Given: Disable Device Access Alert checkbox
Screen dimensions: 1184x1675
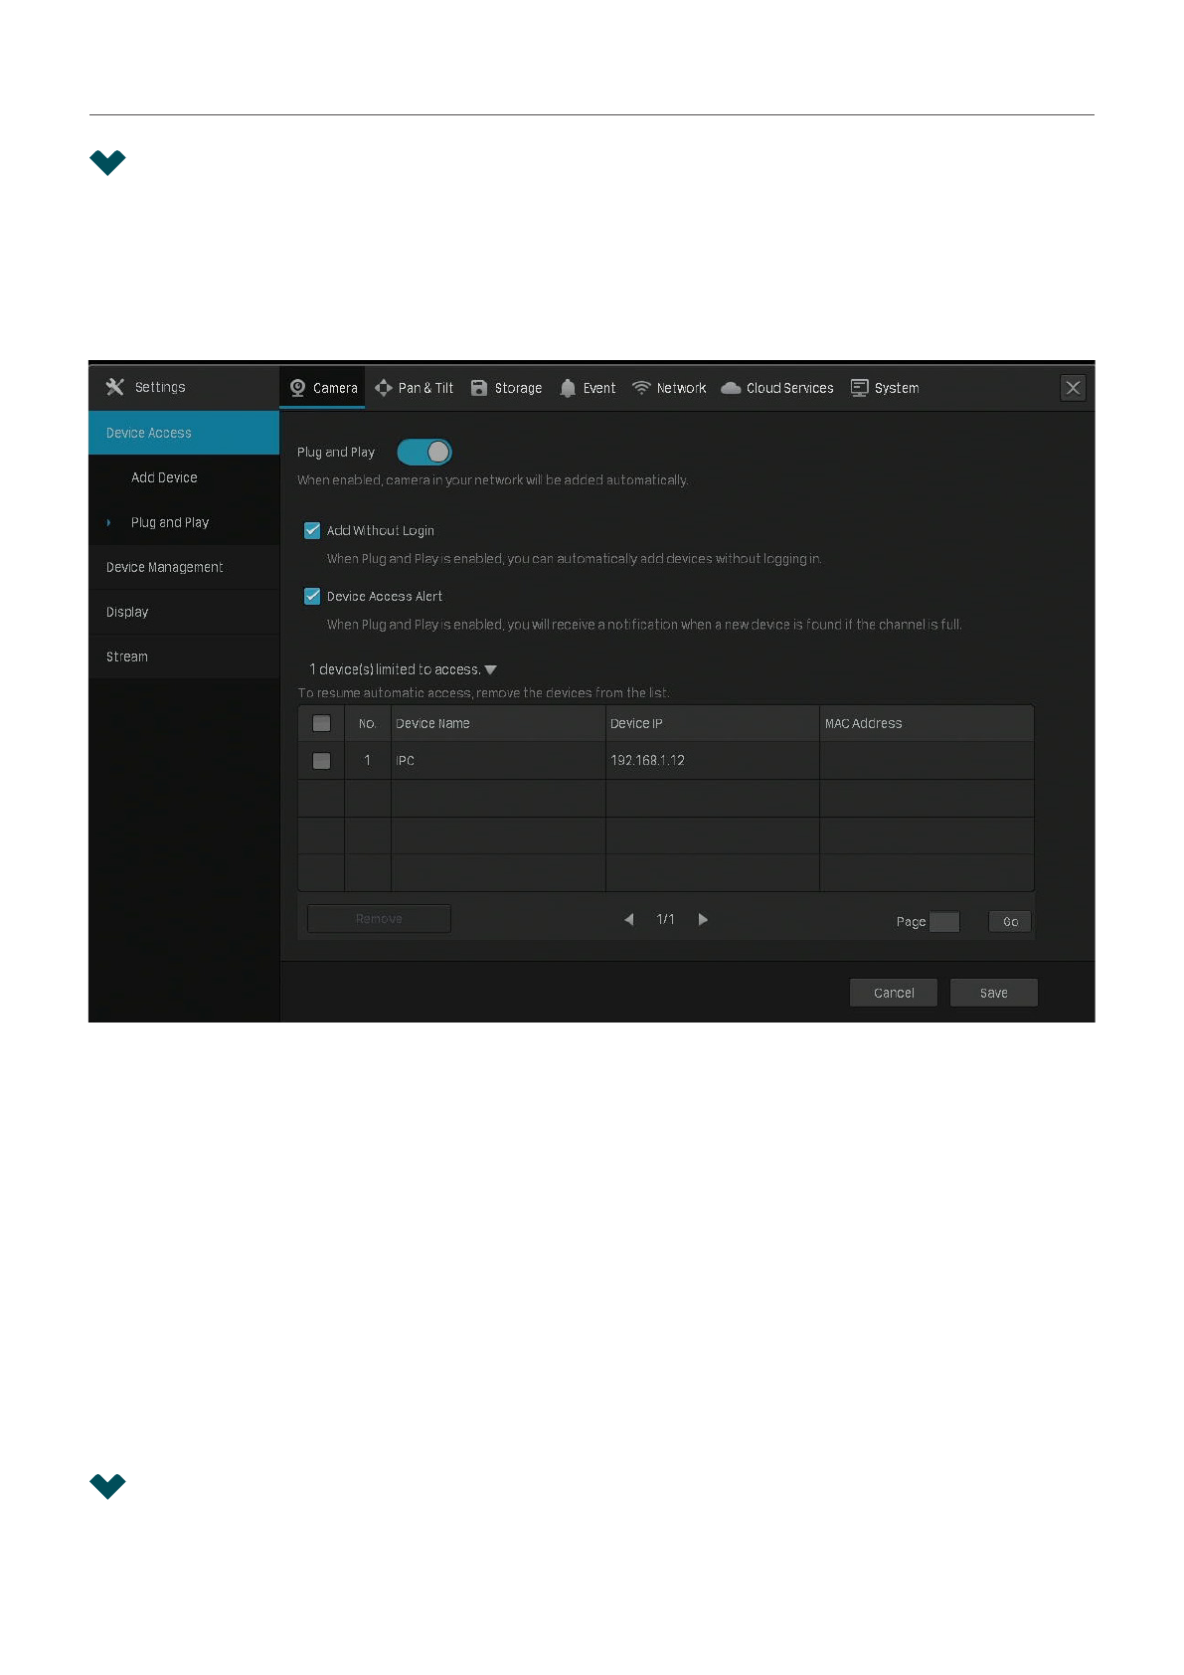Looking at the screenshot, I should click(x=312, y=596).
